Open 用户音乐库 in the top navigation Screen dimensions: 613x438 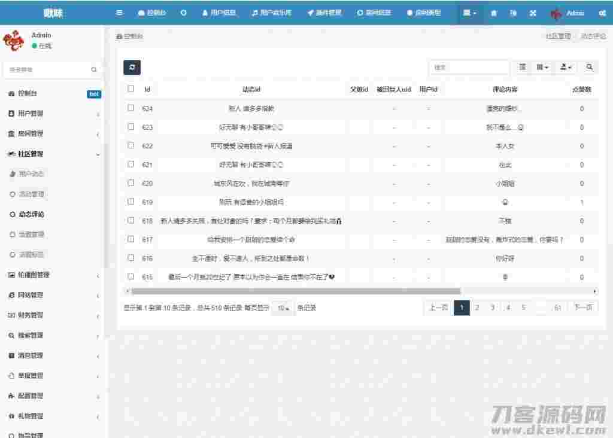click(x=272, y=13)
